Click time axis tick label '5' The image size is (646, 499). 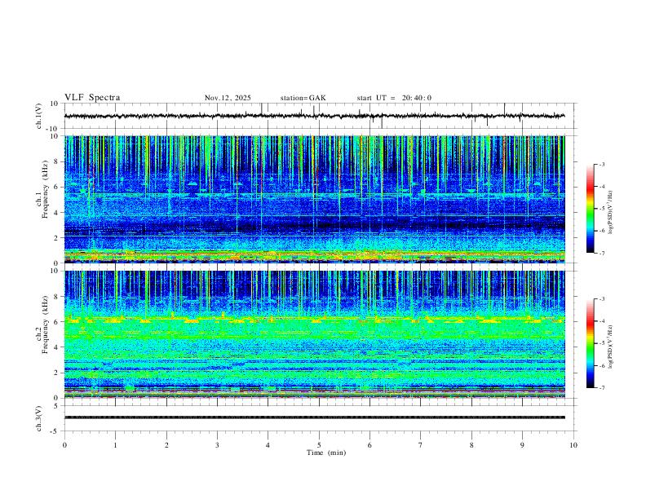[319, 445]
